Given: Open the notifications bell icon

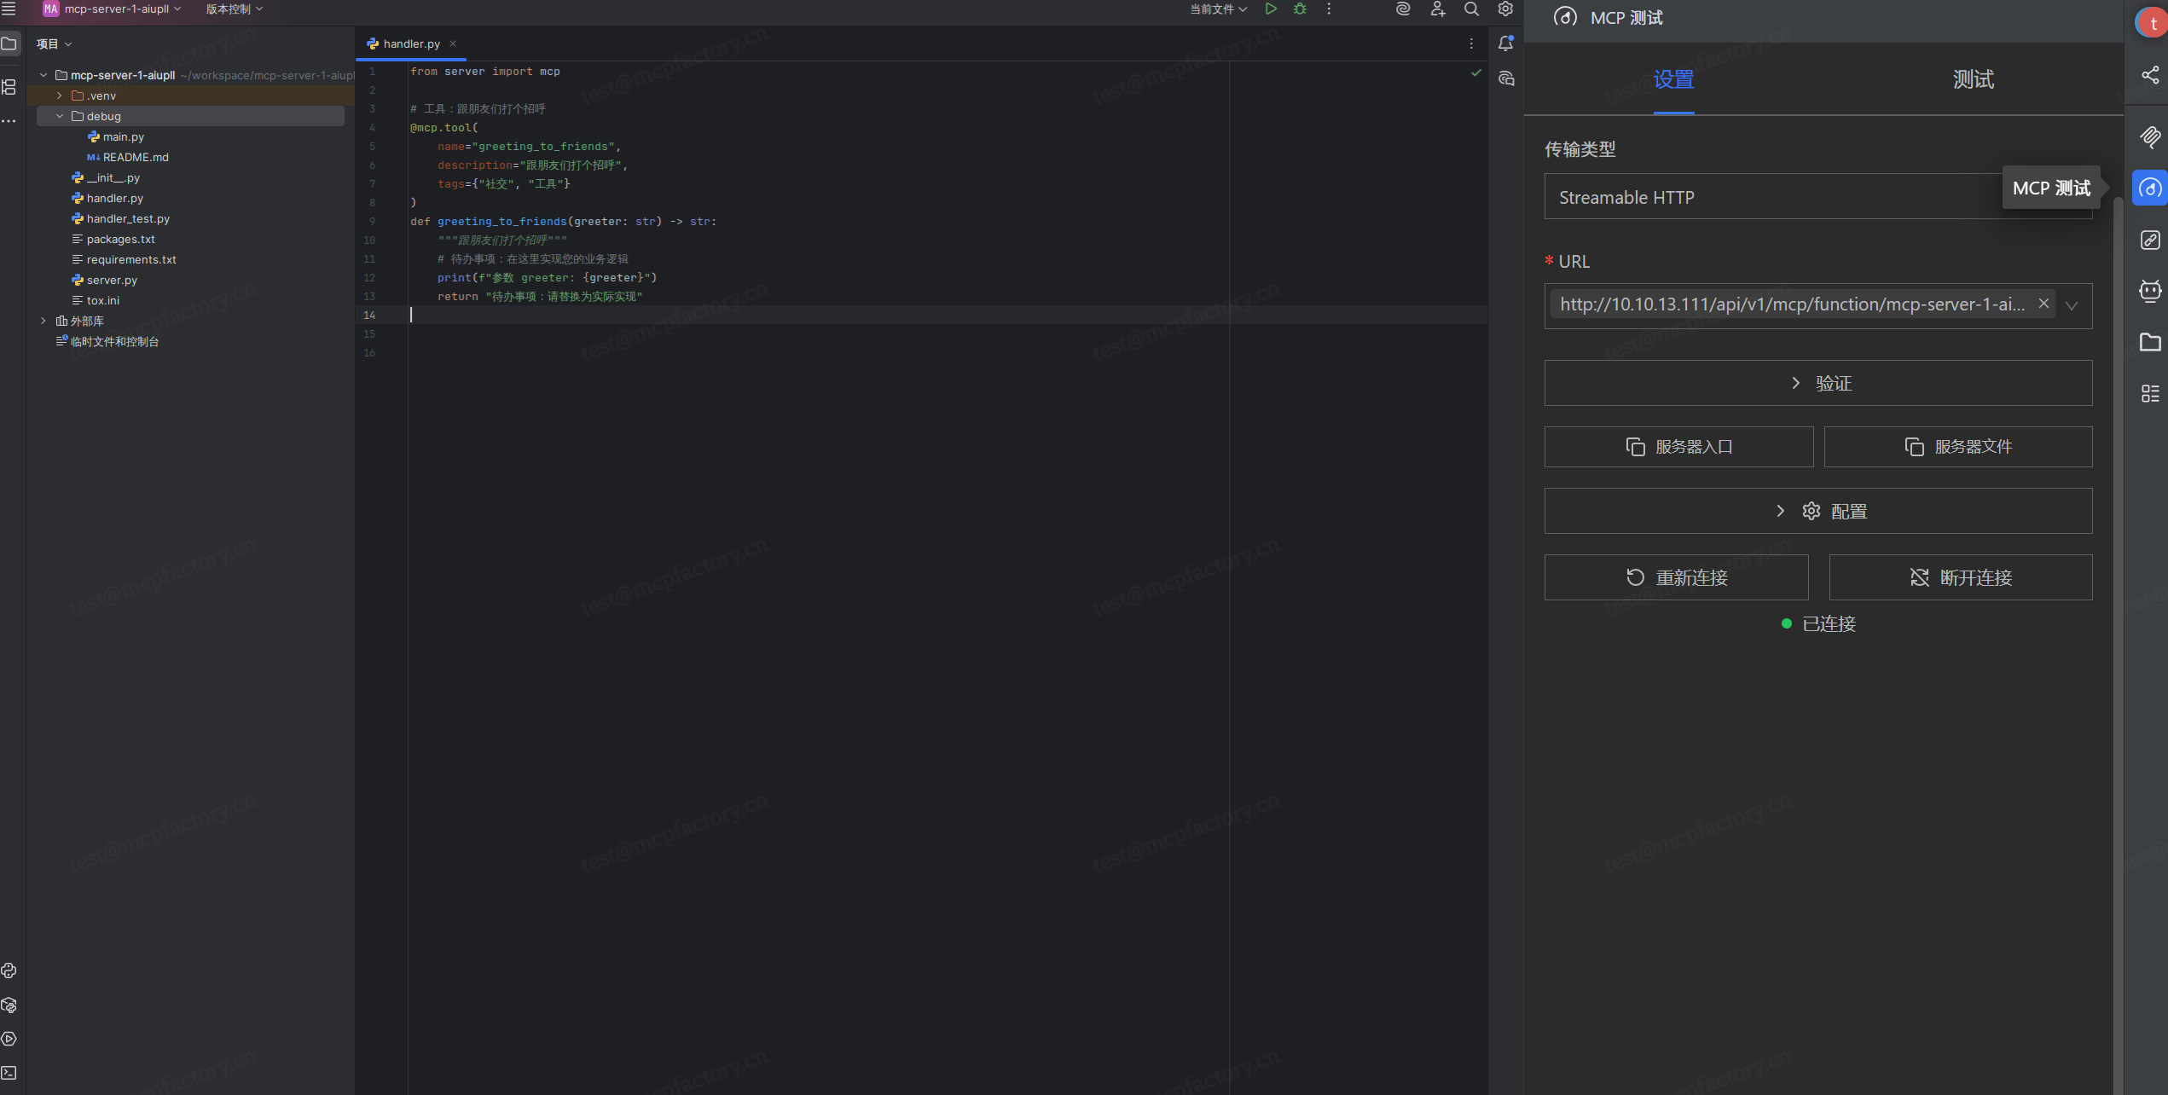Looking at the screenshot, I should coord(1506,43).
